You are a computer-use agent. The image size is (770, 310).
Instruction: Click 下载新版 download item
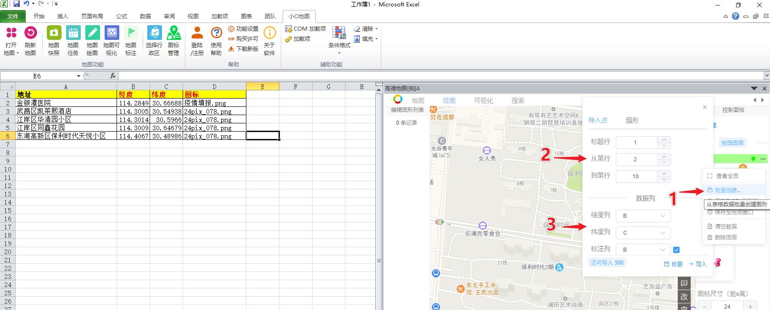tap(243, 49)
